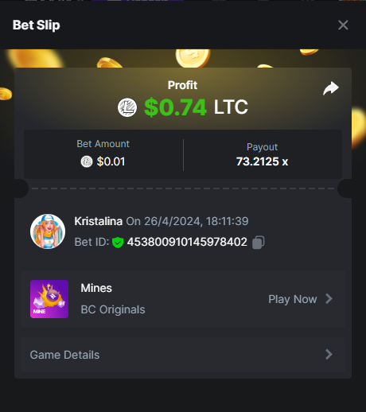Click the green verified shield icon
The height and width of the screenshot is (412, 366).
(118, 243)
